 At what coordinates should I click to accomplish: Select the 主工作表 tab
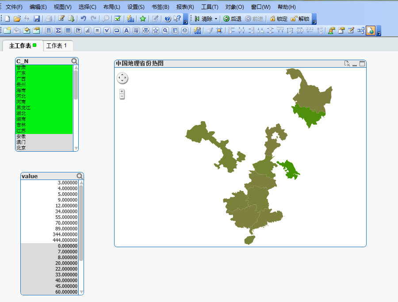pyautogui.click(x=23, y=46)
